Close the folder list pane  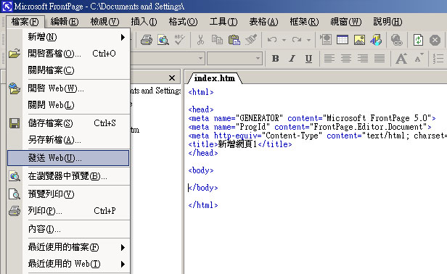172,78
